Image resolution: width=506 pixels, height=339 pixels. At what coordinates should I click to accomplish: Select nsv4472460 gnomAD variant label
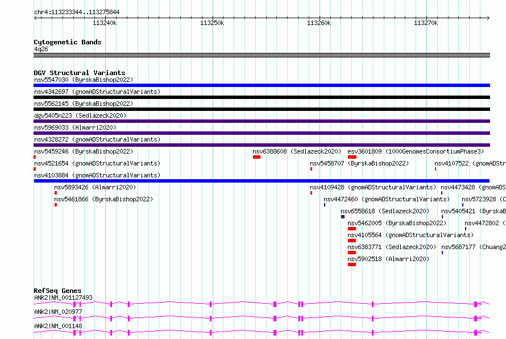point(387,199)
